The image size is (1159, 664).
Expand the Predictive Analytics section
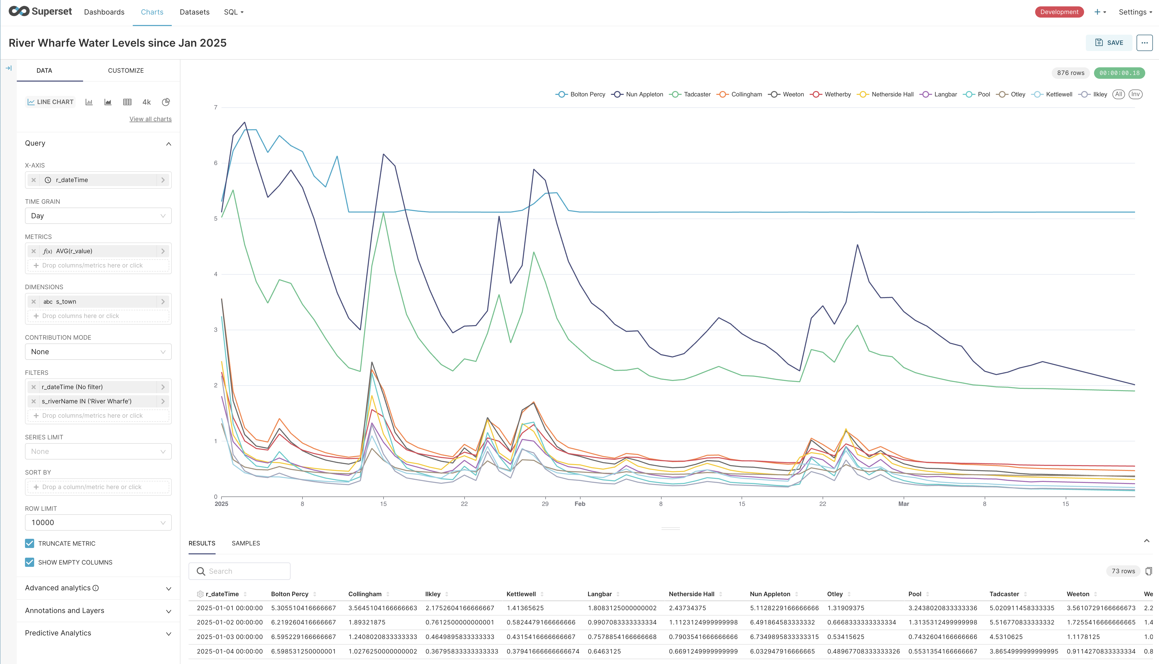click(x=169, y=633)
